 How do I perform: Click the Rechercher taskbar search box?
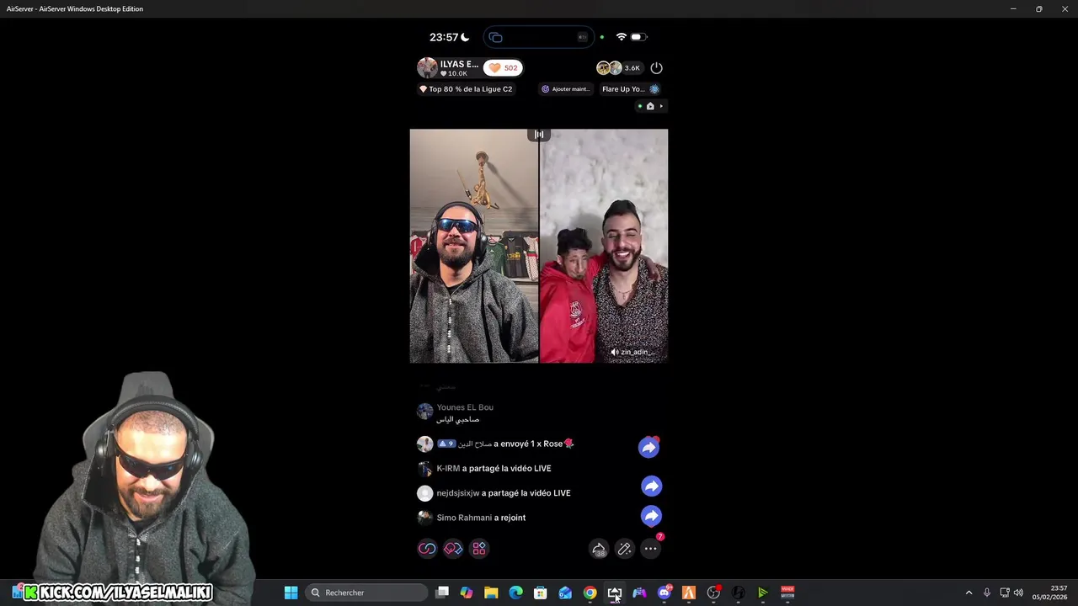click(x=366, y=593)
